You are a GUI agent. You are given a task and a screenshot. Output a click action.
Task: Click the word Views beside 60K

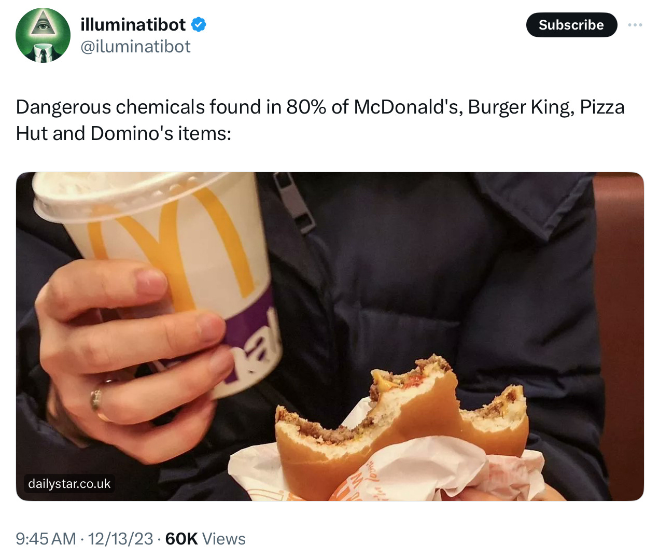(x=224, y=539)
